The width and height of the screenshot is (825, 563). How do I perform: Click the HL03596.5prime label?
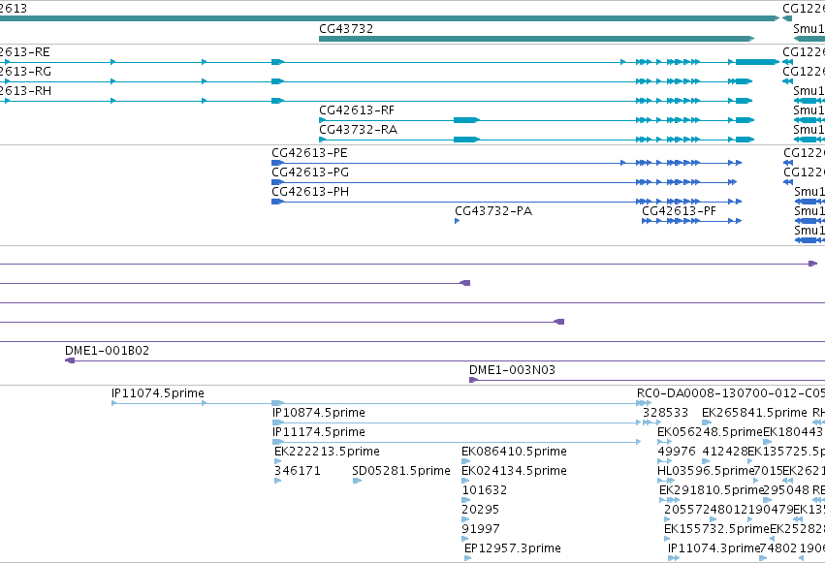coord(706,471)
